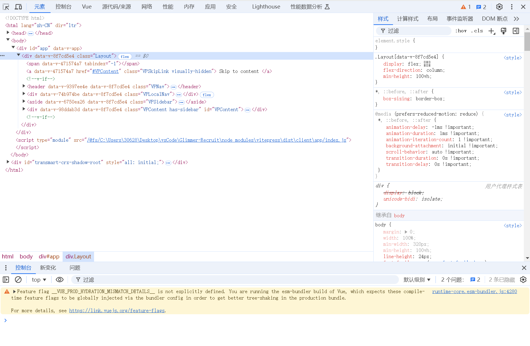Image resolution: width=530 pixels, height=346 pixels.
Task: Switch to the 计算样式 tab
Action: pos(407,19)
